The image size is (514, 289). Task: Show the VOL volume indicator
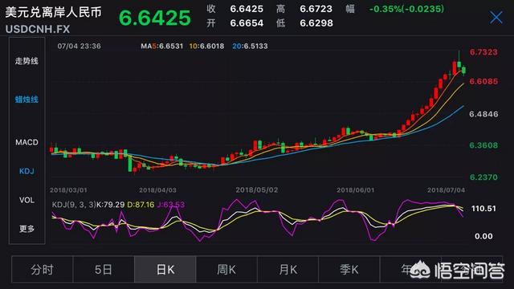(27, 200)
